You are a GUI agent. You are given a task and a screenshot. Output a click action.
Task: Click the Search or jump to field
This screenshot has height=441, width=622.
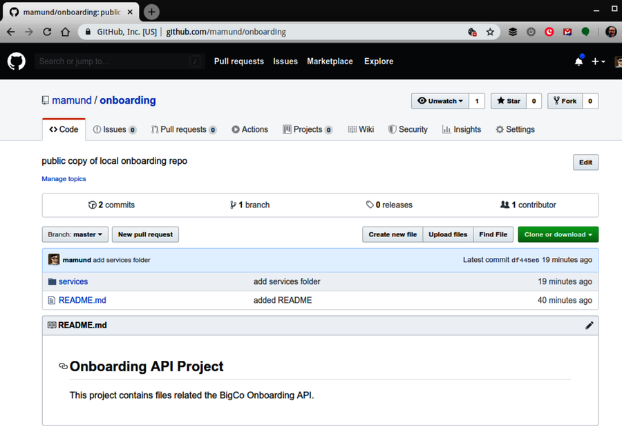click(x=117, y=62)
